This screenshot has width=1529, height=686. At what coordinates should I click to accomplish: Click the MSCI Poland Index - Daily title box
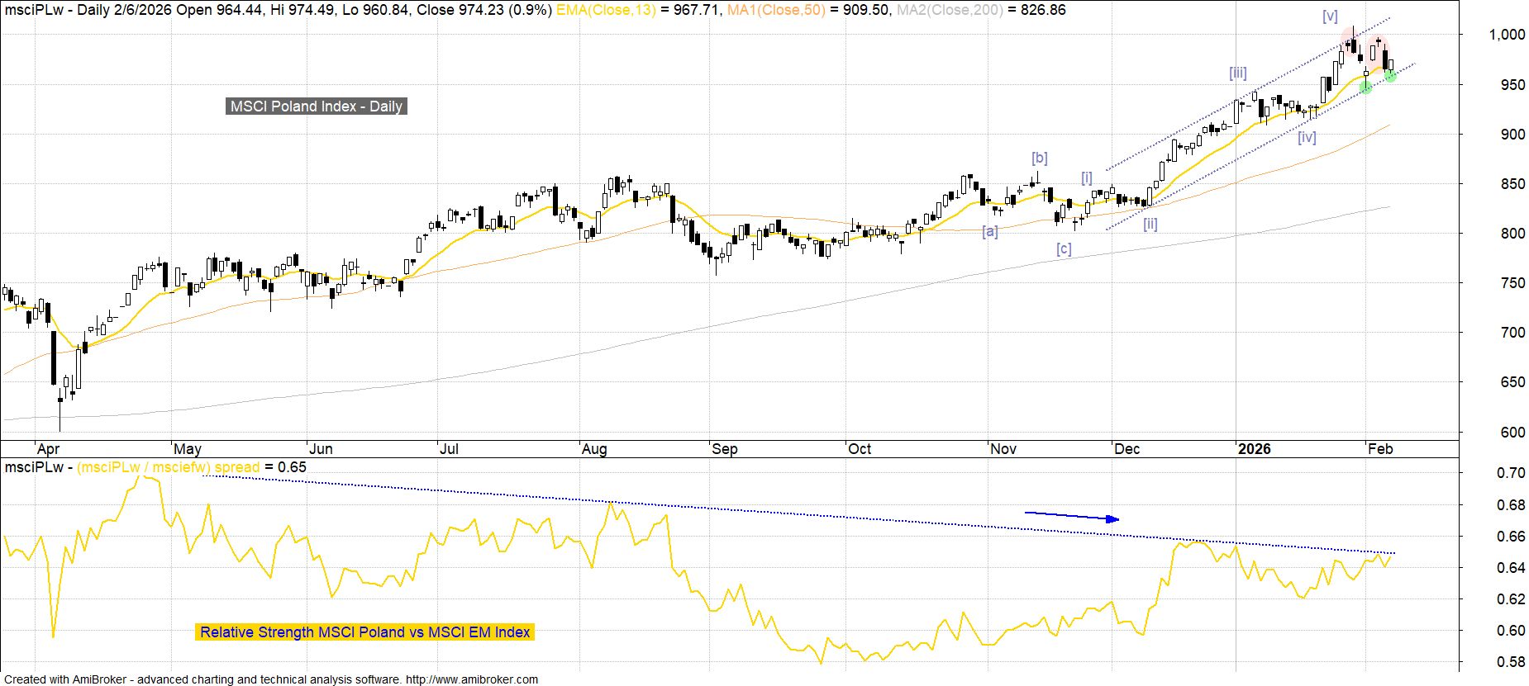click(x=316, y=106)
